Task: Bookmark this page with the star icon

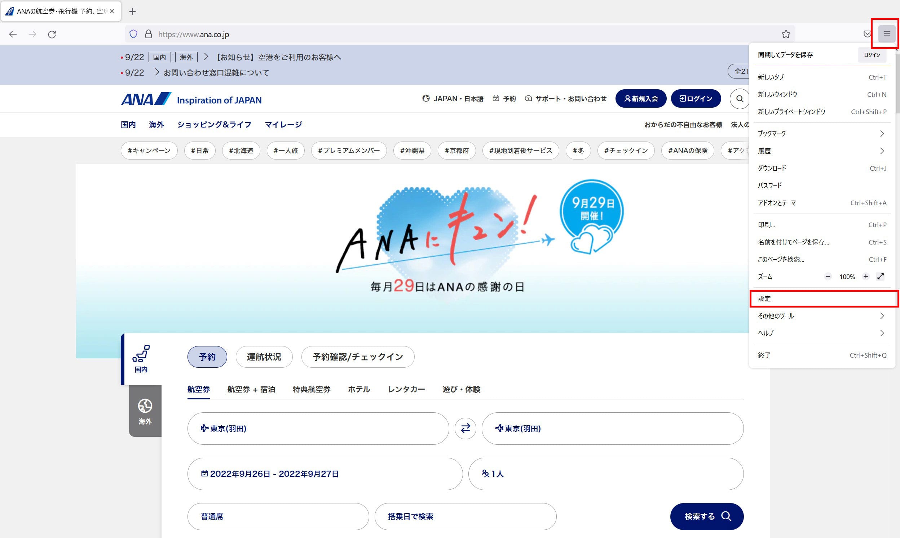Action: coord(786,34)
